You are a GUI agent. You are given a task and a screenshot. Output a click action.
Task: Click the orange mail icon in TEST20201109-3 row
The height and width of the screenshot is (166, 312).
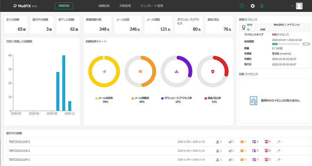242,142
